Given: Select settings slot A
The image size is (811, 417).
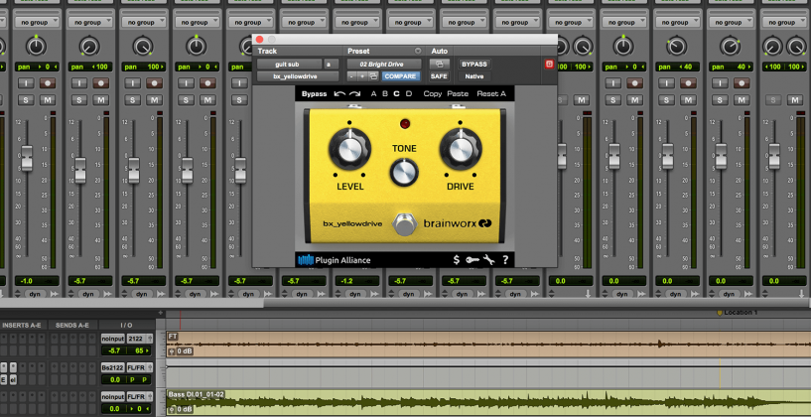Looking at the screenshot, I should point(374,93).
